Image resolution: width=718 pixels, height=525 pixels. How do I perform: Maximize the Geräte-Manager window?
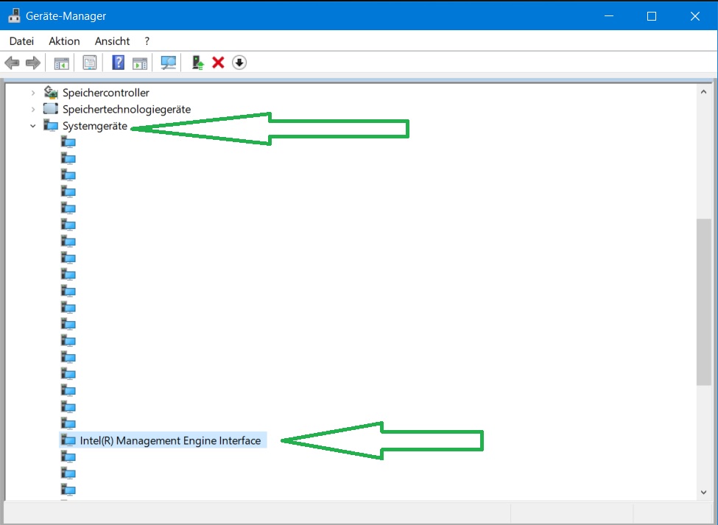coord(652,16)
